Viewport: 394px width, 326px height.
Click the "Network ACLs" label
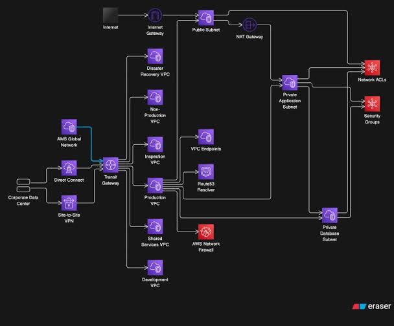tap(372, 80)
